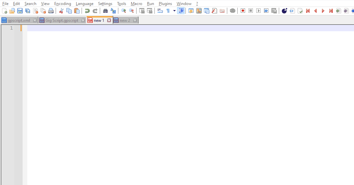This screenshot has width=354, height=185.
Task: Jump to first with red bar-arrow icon
Action: [308, 11]
